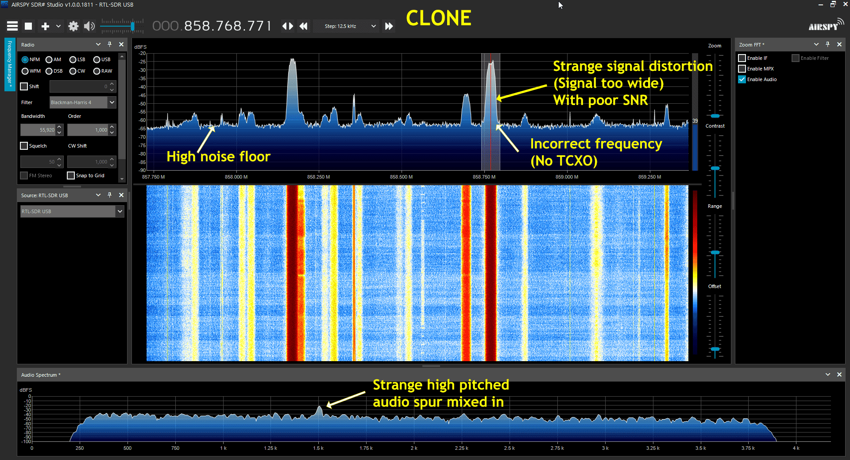Mute audio with the speaker icon

click(x=89, y=26)
